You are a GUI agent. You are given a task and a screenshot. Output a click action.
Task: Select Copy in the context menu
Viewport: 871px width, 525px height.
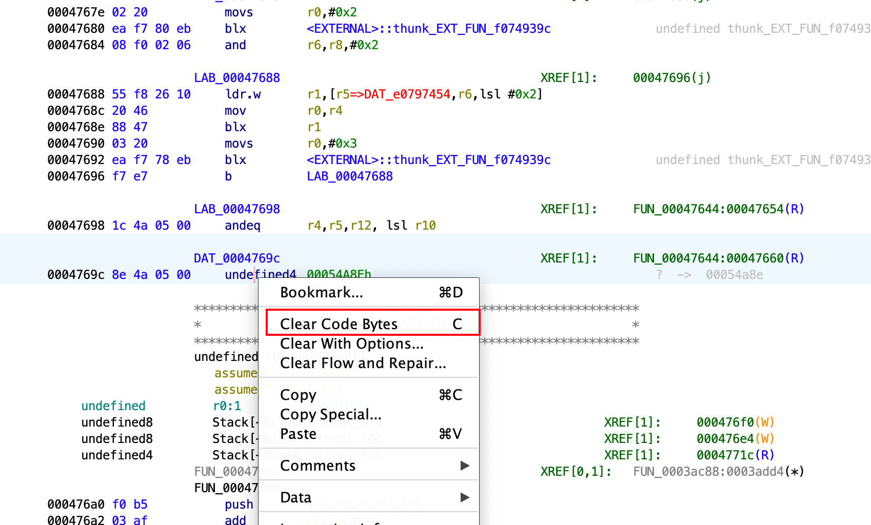pos(369,395)
